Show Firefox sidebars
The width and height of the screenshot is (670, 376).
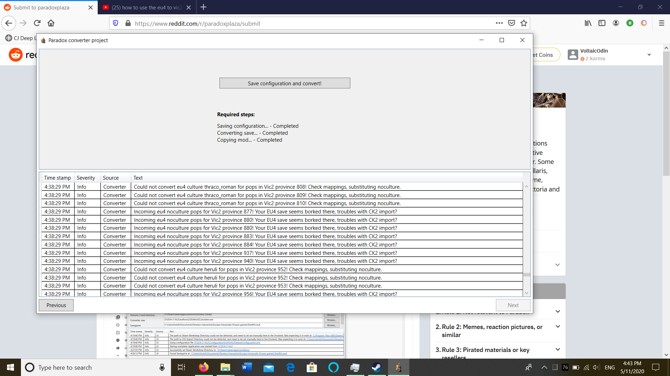pyautogui.click(x=602, y=23)
